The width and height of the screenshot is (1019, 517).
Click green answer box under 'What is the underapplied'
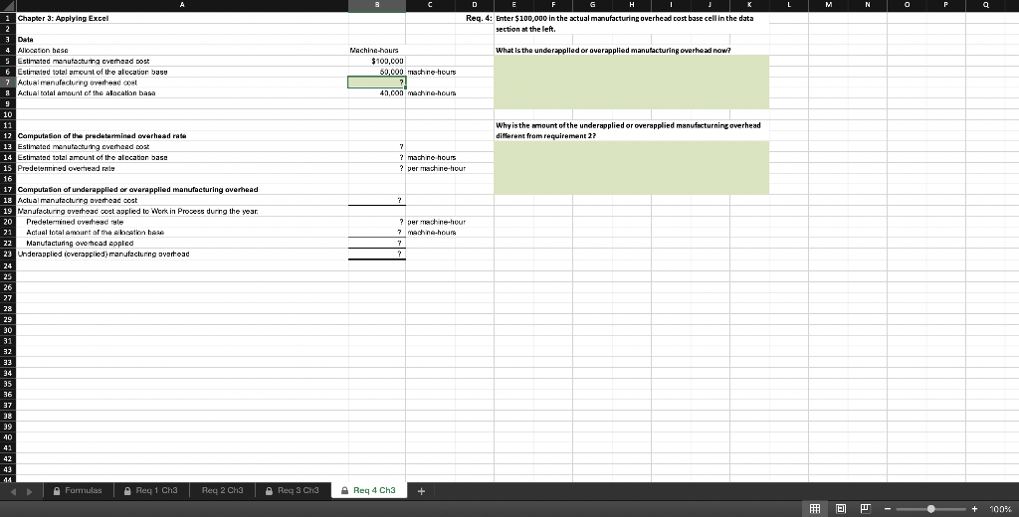click(631, 82)
